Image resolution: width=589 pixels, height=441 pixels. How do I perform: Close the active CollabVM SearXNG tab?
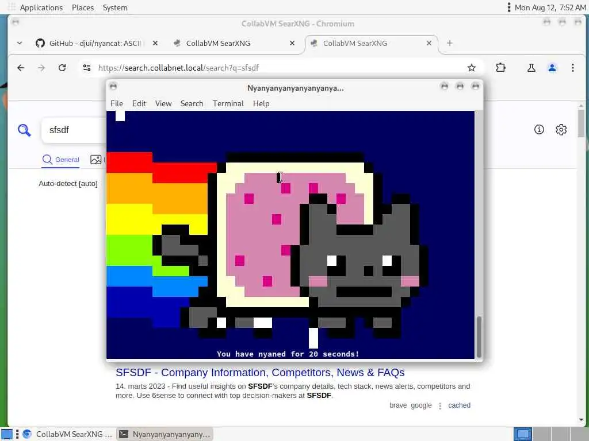tap(429, 43)
